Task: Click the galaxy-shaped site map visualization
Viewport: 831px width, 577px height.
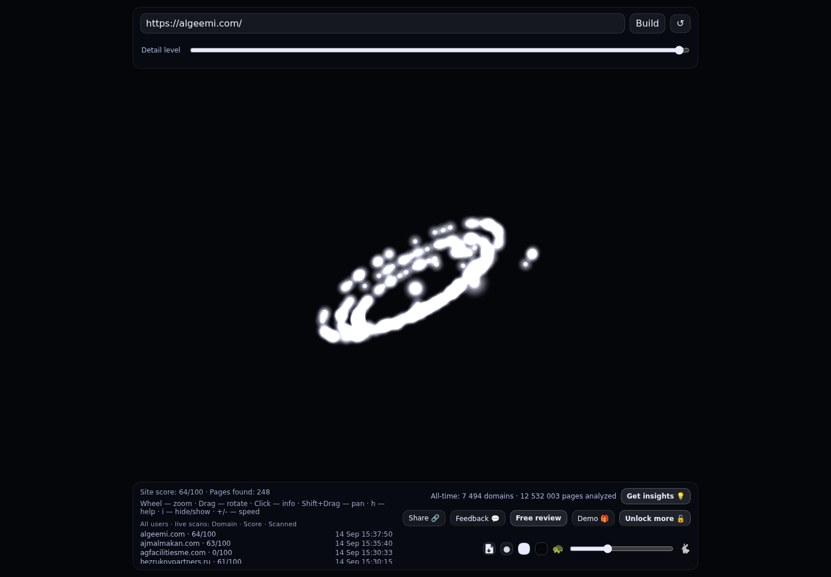Action: 428,280
